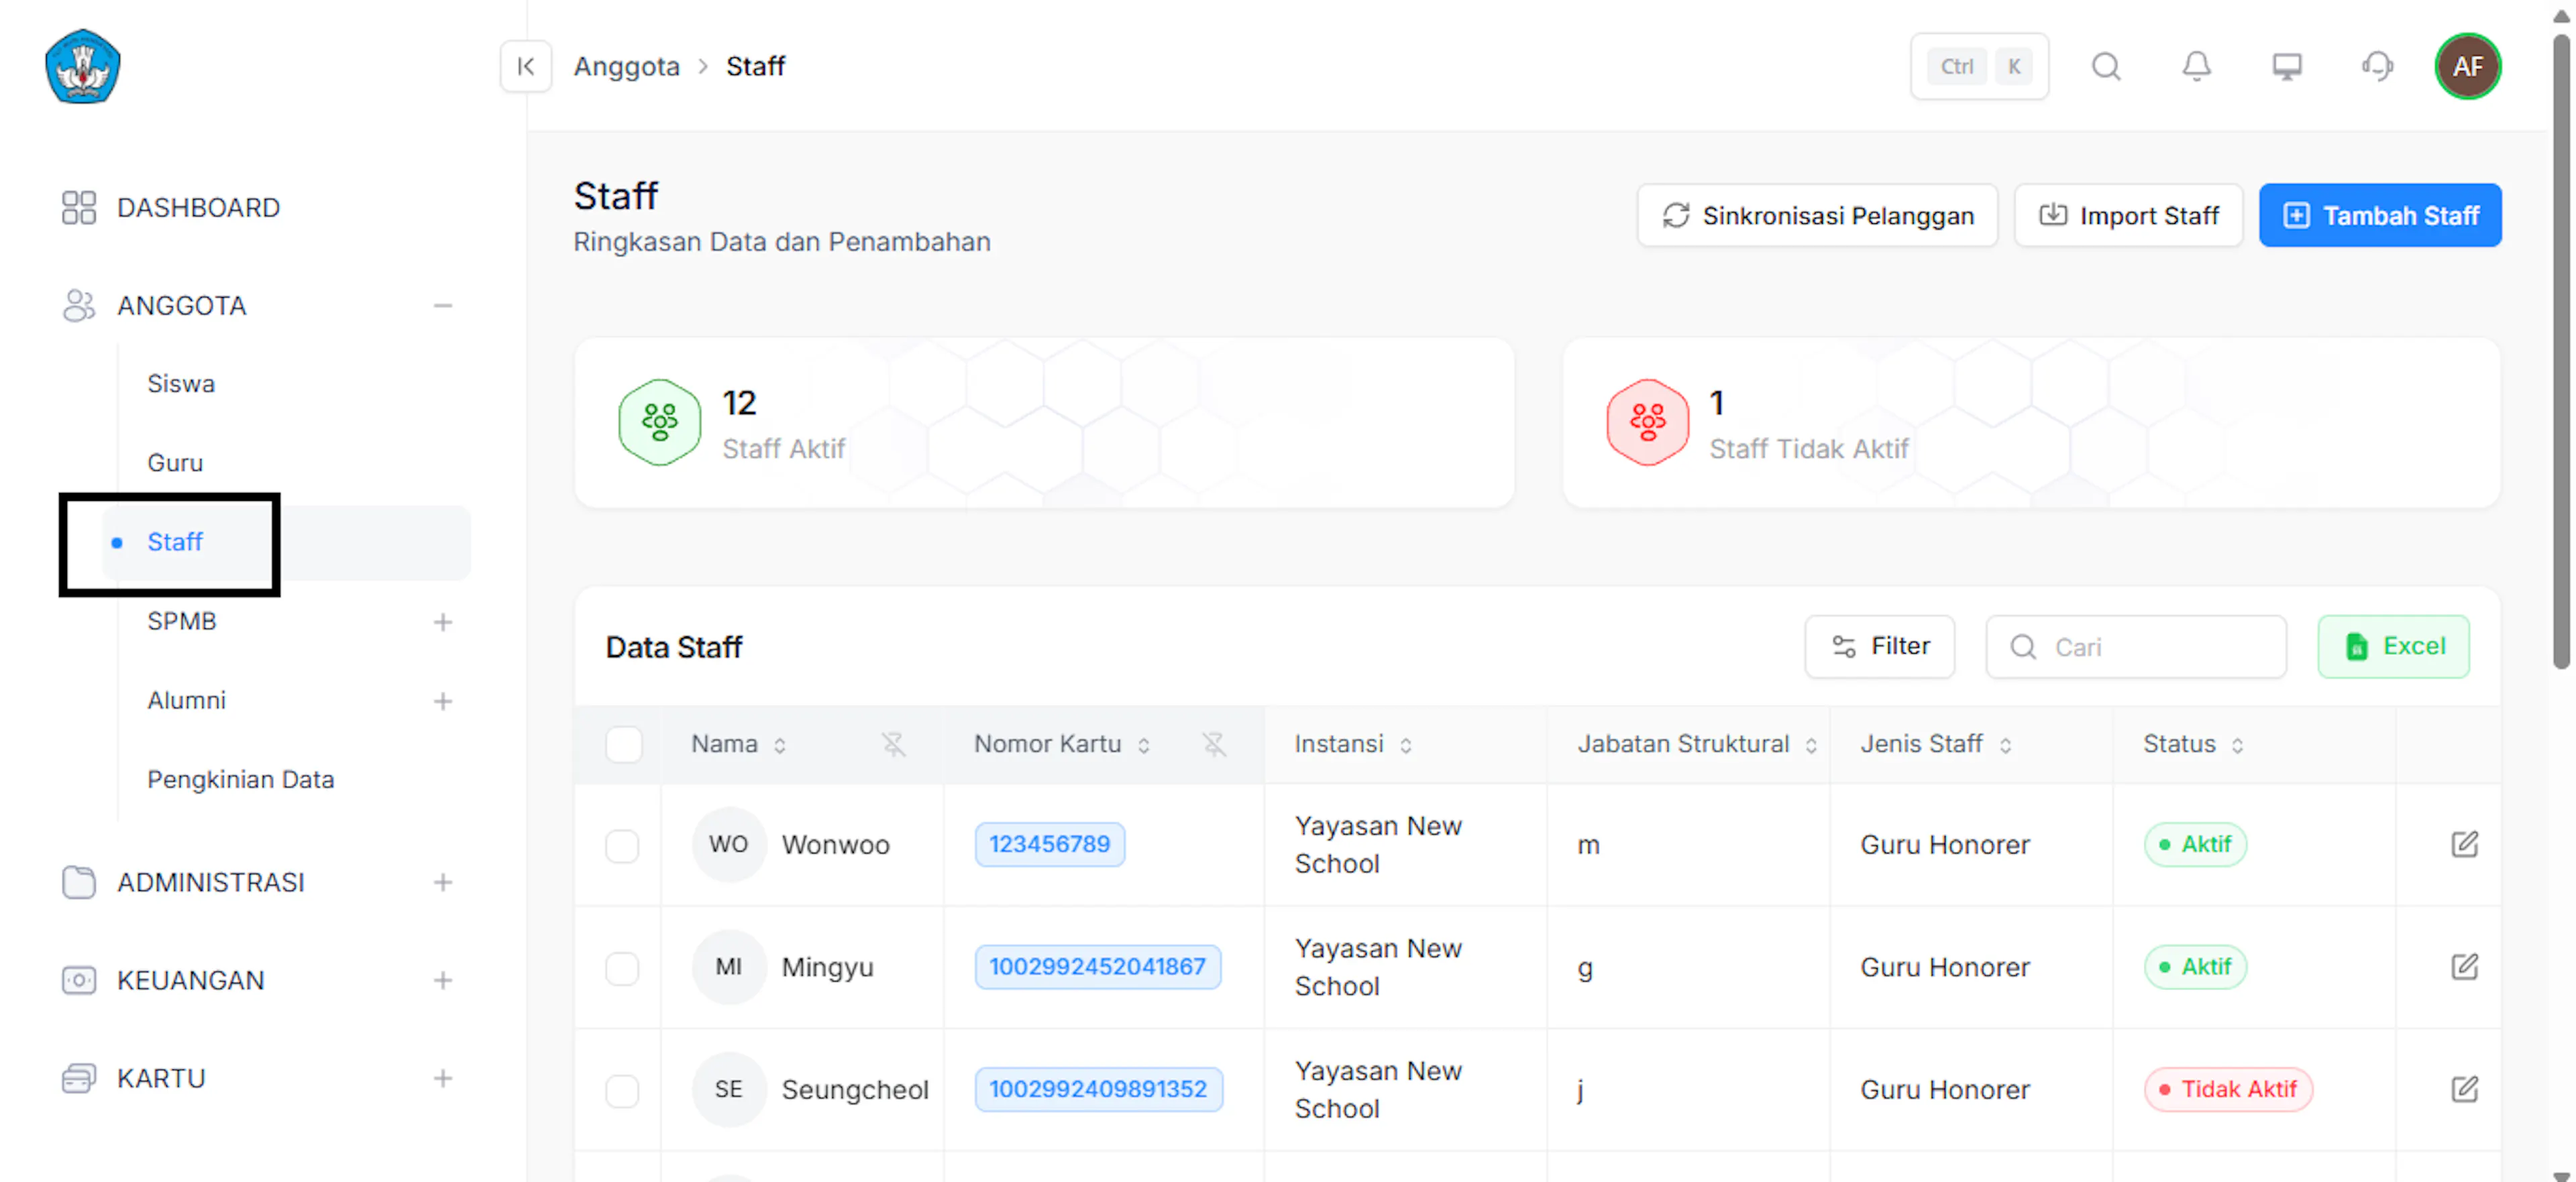Click Tambah Staff button

(x=2380, y=215)
